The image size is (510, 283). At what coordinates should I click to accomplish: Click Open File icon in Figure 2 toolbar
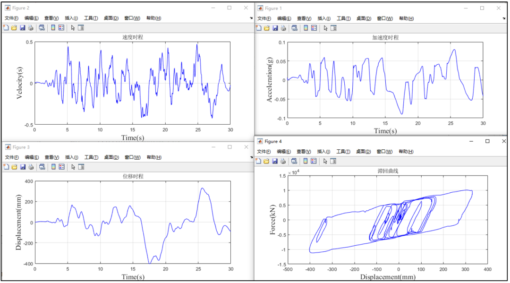click(14, 28)
